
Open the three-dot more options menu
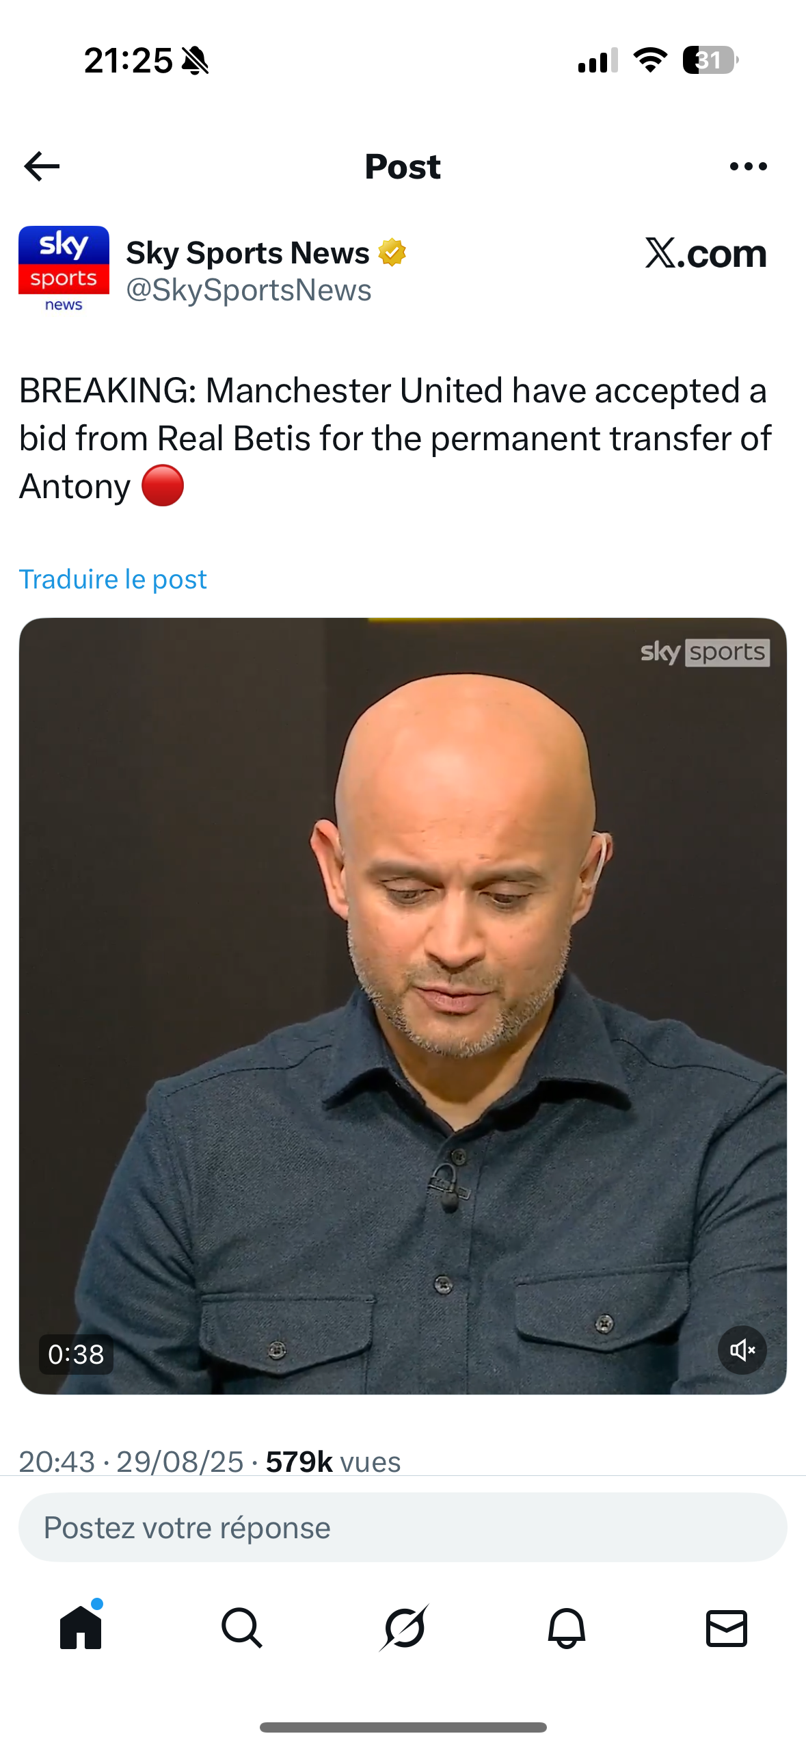[x=748, y=166]
